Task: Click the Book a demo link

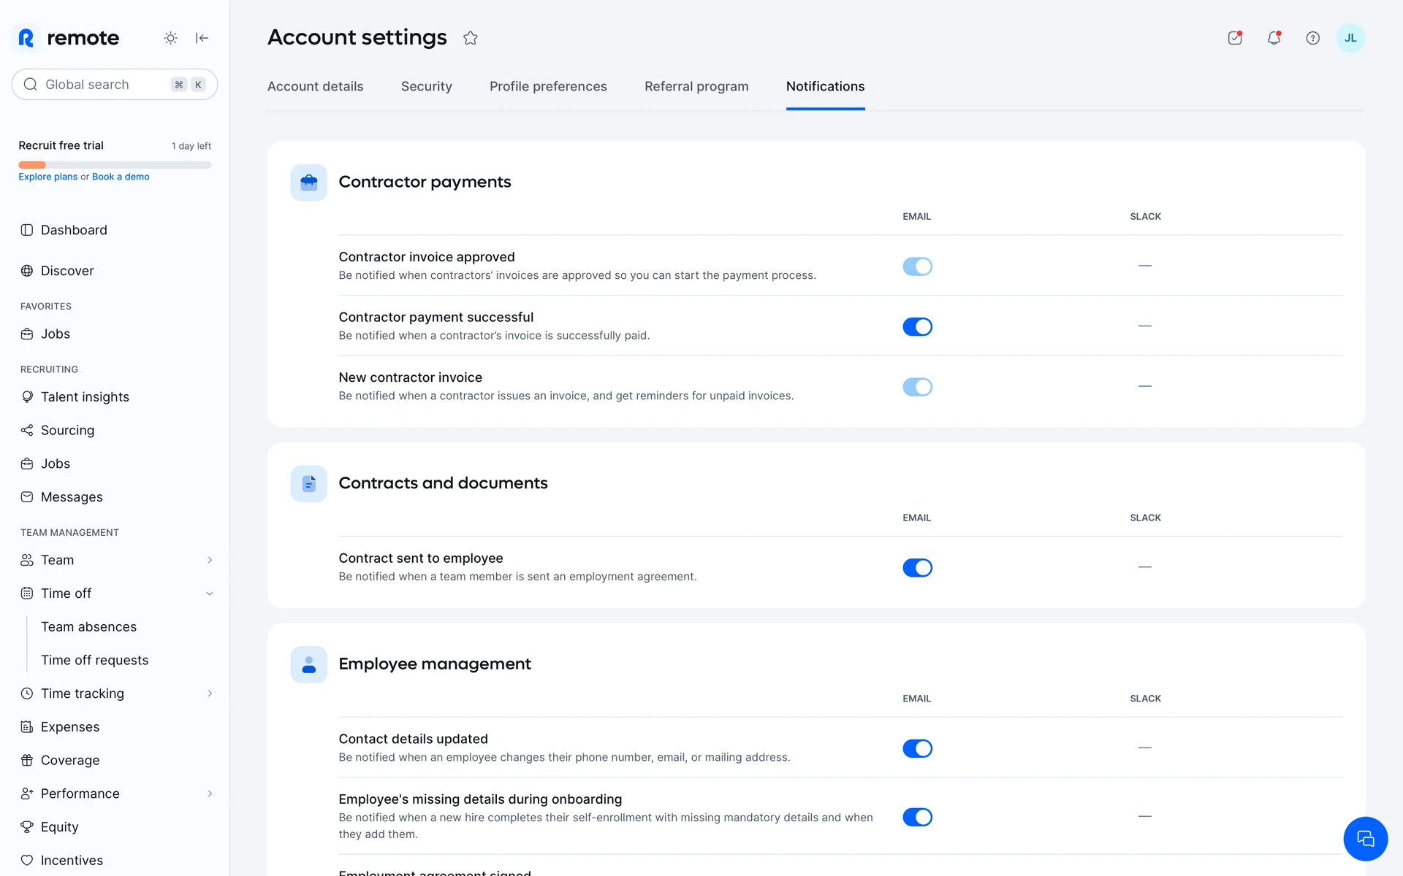Action: 121,177
